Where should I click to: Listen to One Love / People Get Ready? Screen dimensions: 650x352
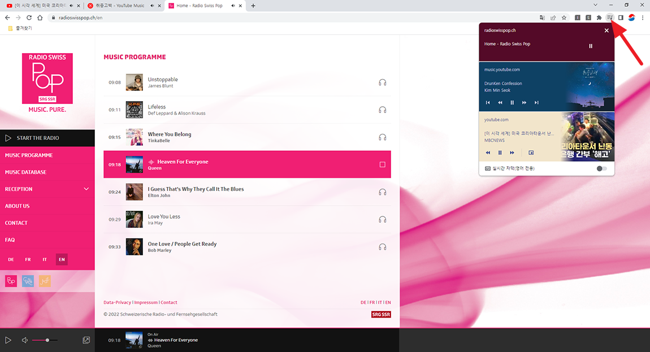coord(382,247)
